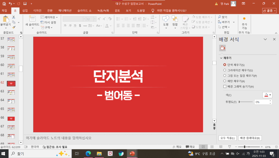
Task: Open the 추가 기능 (Add-ins) icon
Action: (244, 19)
